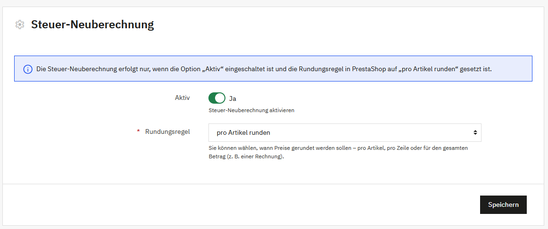Click the "pro Artikel runden" selected value
The height and width of the screenshot is (229, 548).
click(x=243, y=132)
